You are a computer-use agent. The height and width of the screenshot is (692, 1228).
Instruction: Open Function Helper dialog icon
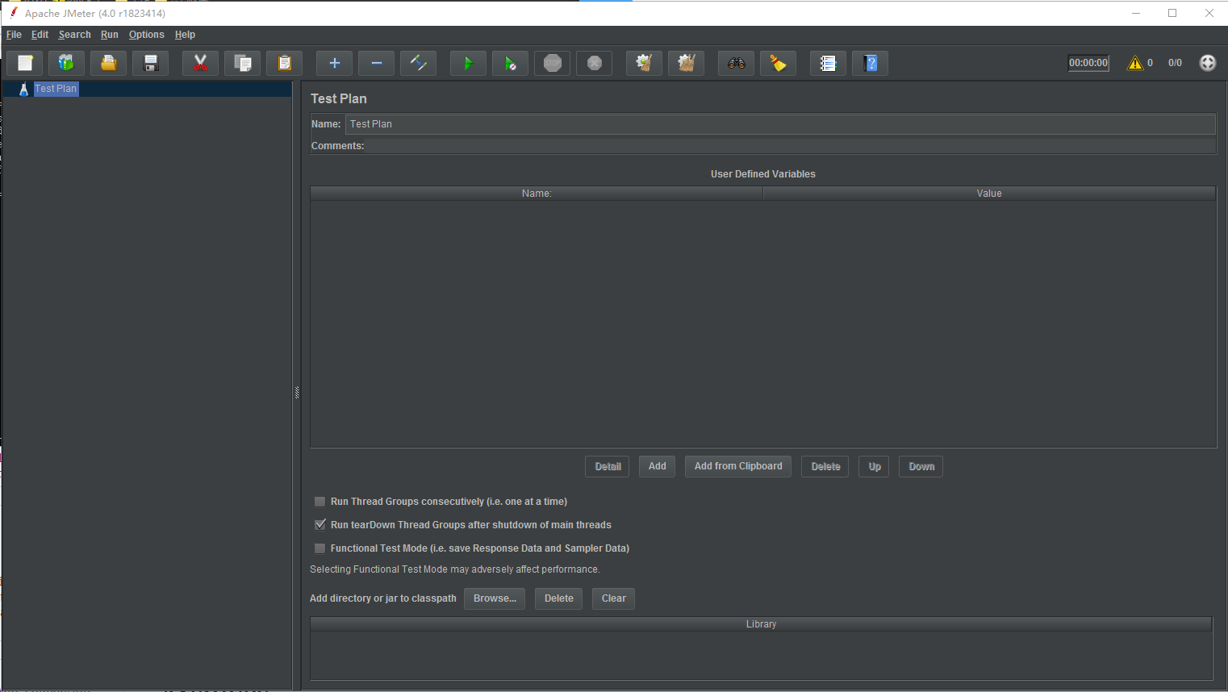click(x=829, y=63)
